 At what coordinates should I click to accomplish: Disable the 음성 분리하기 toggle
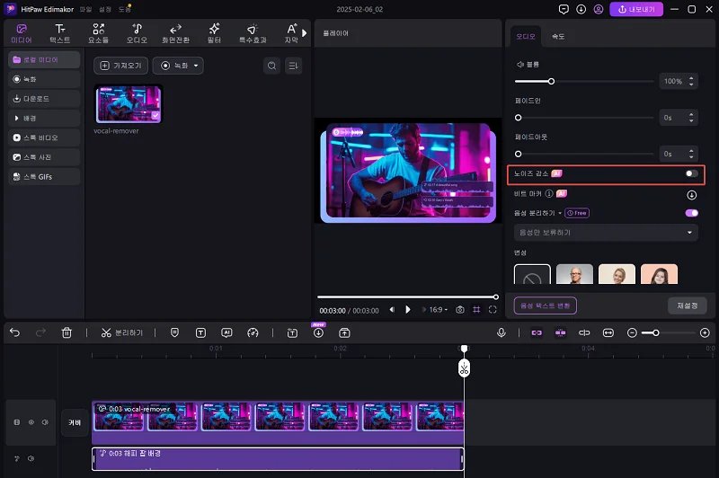pos(691,213)
